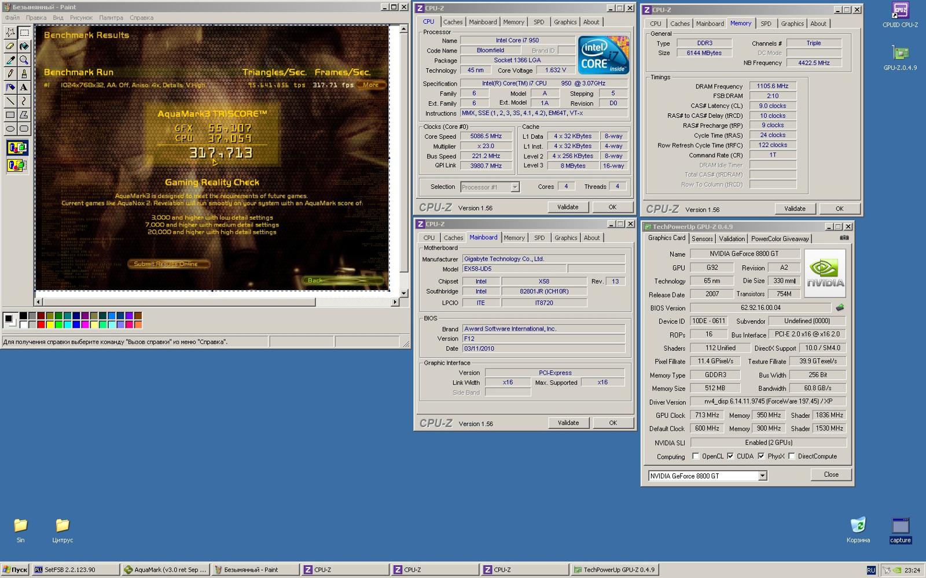This screenshot has height=578, width=926.
Task: Click the Close button in GPU-Z
Action: point(831,475)
